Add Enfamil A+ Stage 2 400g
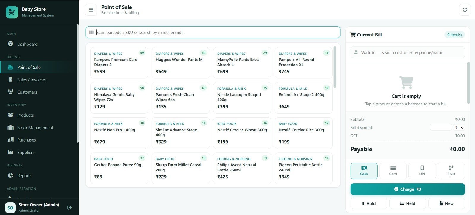Viewport: 475px width, 215px height. (x=304, y=98)
